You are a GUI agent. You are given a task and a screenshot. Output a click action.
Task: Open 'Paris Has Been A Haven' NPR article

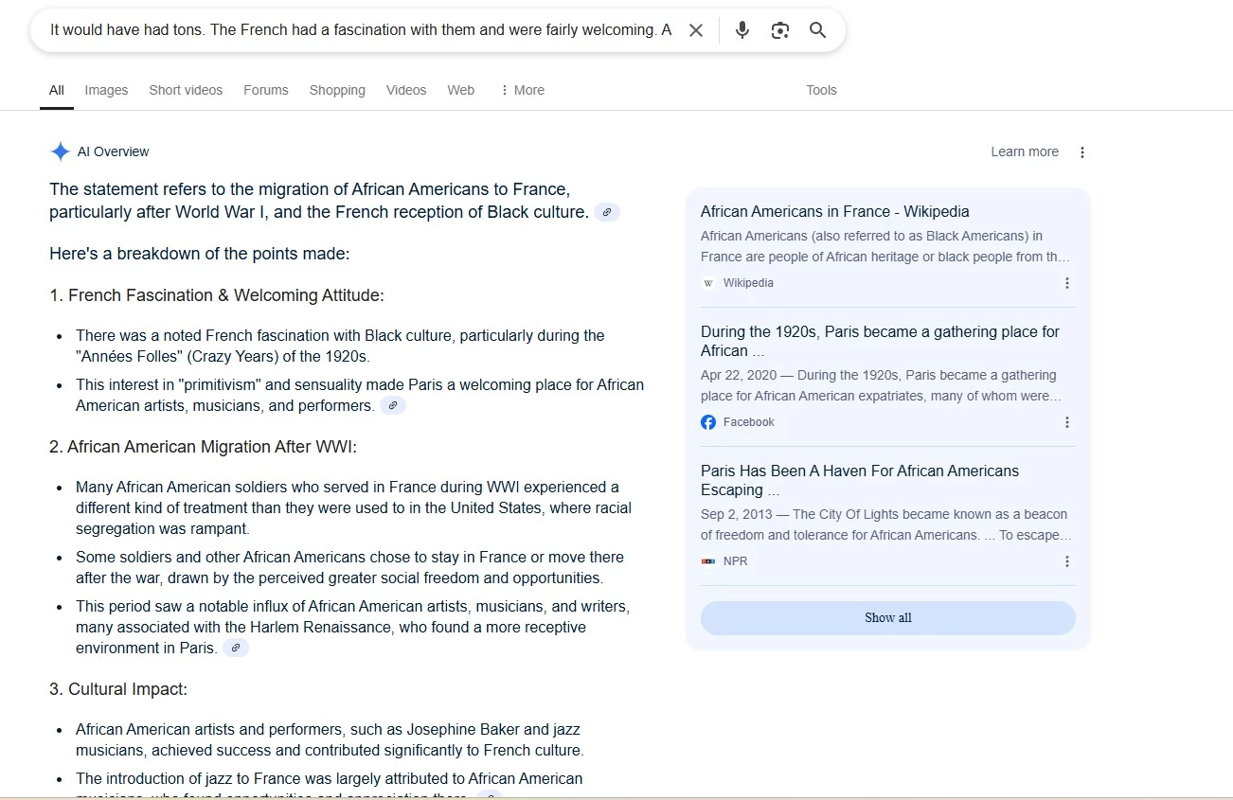860,480
